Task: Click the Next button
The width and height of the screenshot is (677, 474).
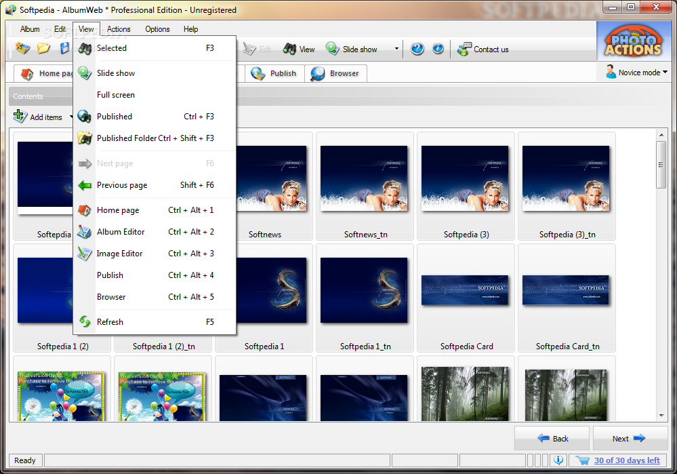Action: click(630, 439)
